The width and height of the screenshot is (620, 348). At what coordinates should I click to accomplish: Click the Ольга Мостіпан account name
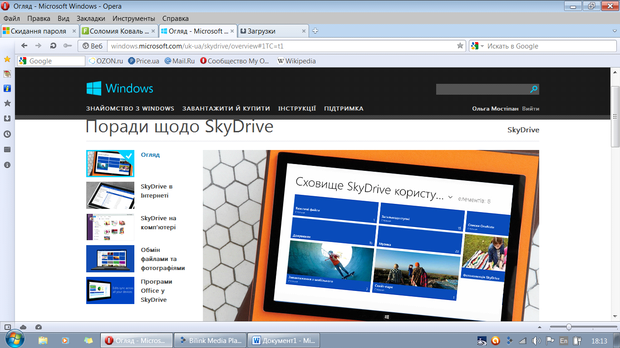point(496,109)
